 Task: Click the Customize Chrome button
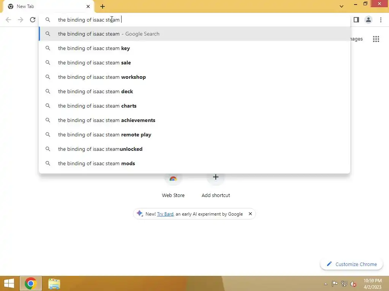351,264
